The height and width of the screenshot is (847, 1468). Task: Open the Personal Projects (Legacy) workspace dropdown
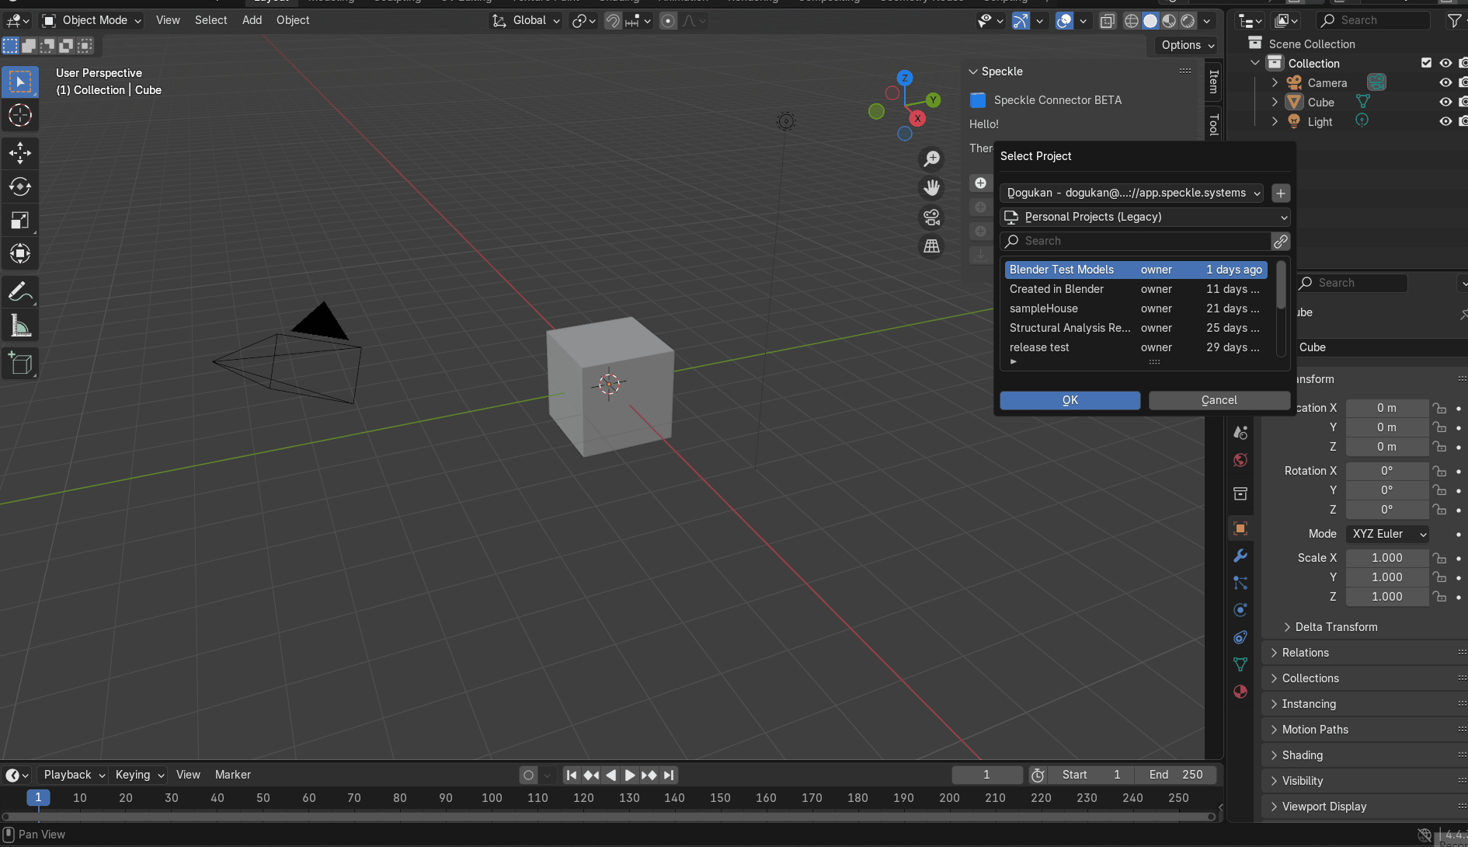point(1145,217)
